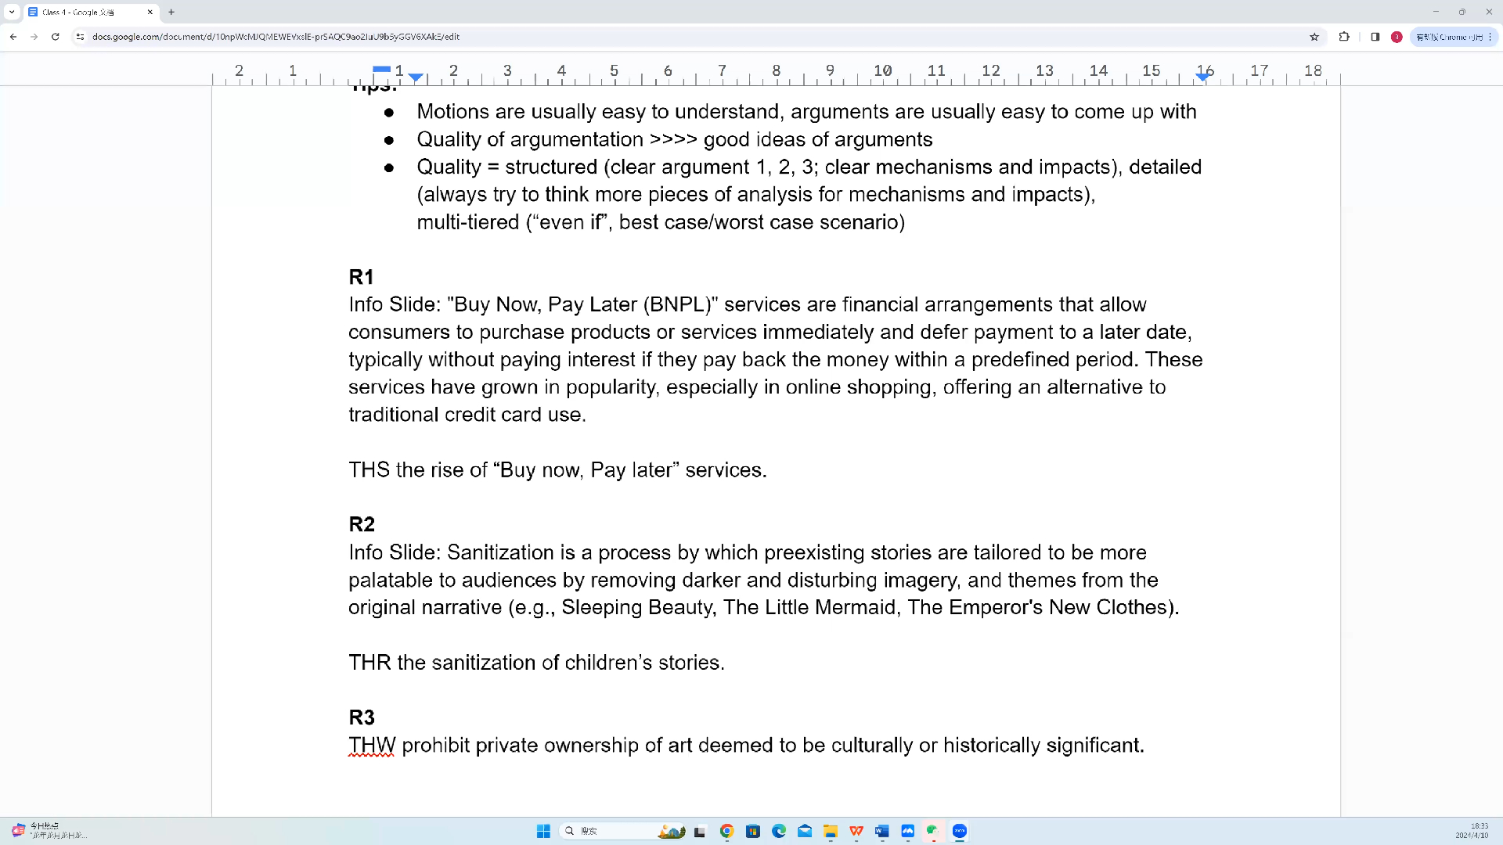Image resolution: width=1503 pixels, height=845 pixels.
Task: Open Zoom from taskbar
Action: click(x=960, y=831)
